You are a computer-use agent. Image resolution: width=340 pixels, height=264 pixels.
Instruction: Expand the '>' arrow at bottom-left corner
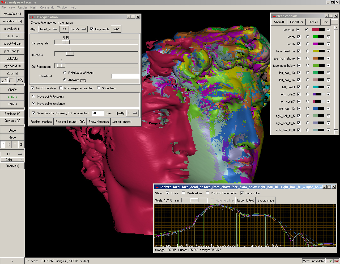[x=12, y=261]
